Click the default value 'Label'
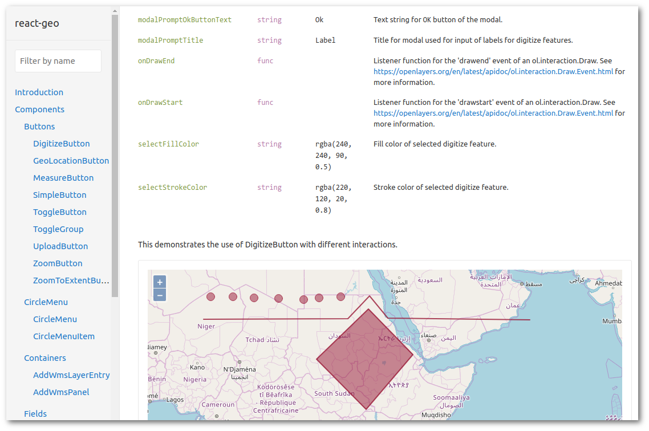Screen dimensions: 649x431 [x=325, y=40]
